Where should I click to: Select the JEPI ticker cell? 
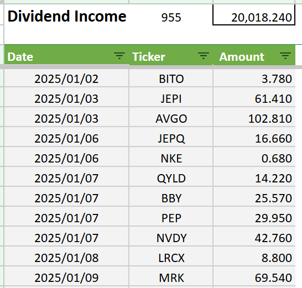[171, 97]
